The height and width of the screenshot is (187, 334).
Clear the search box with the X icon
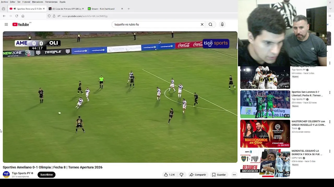point(202,24)
